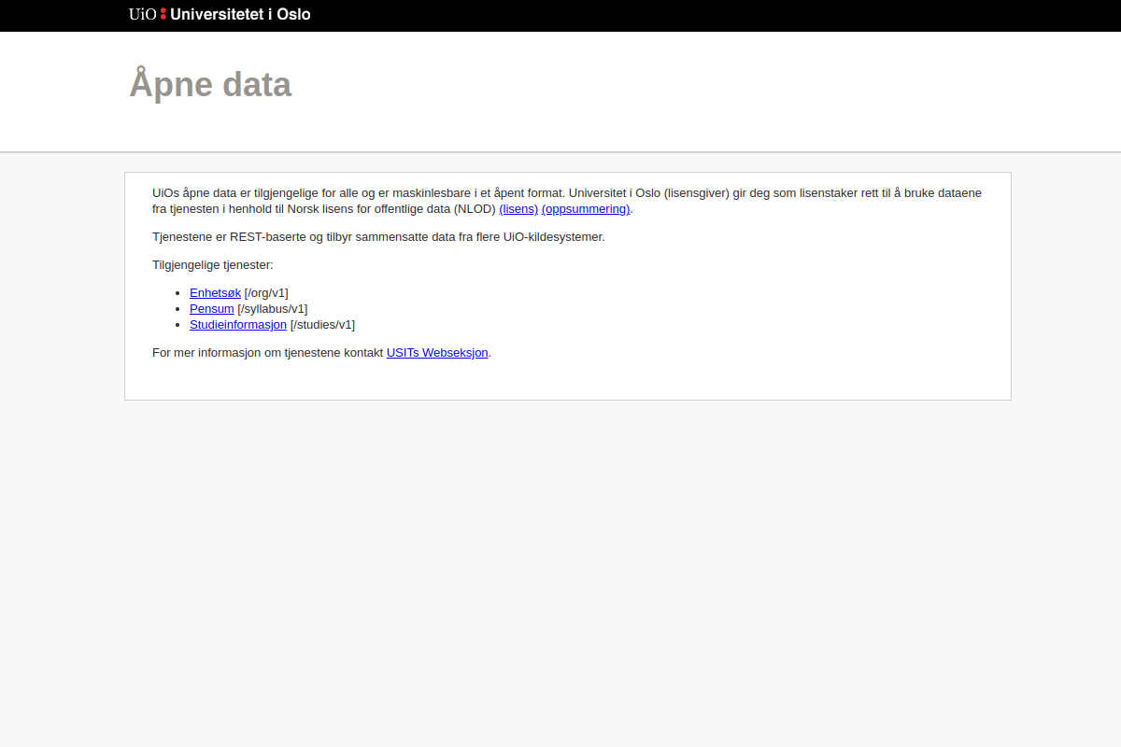Open the (lisens) link

point(518,208)
